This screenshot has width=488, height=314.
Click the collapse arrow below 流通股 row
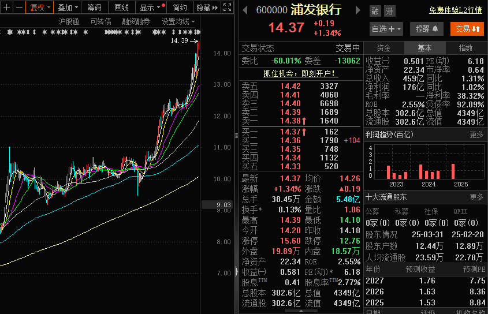coord(301,311)
